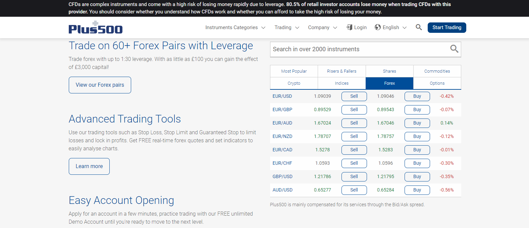Sell EUR/GBP
Image resolution: width=529 pixels, height=228 pixels.
[354, 110]
